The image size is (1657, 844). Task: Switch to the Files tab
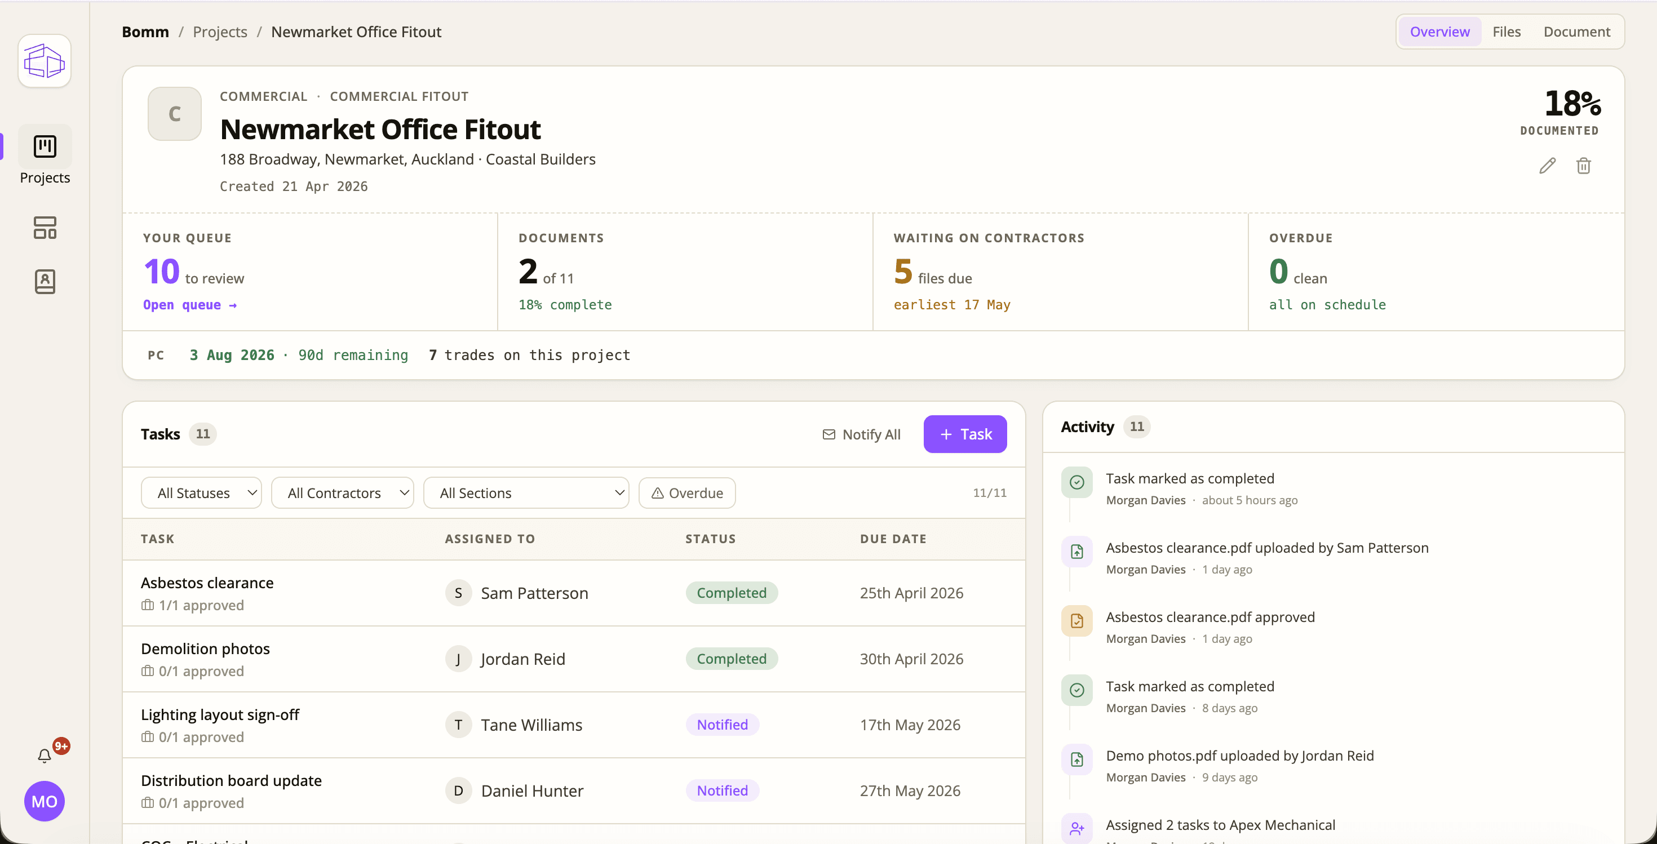(1507, 32)
